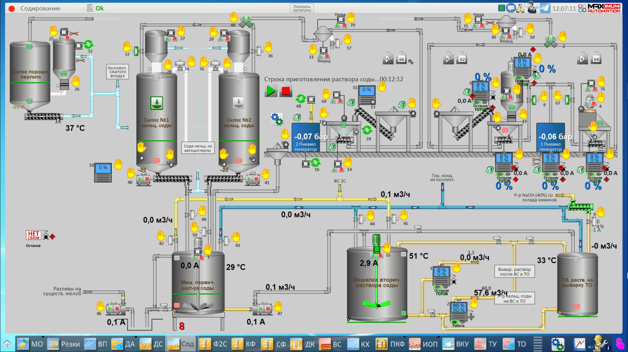Open the Резки tab
The width and height of the screenshot is (628, 352).
(x=64, y=344)
